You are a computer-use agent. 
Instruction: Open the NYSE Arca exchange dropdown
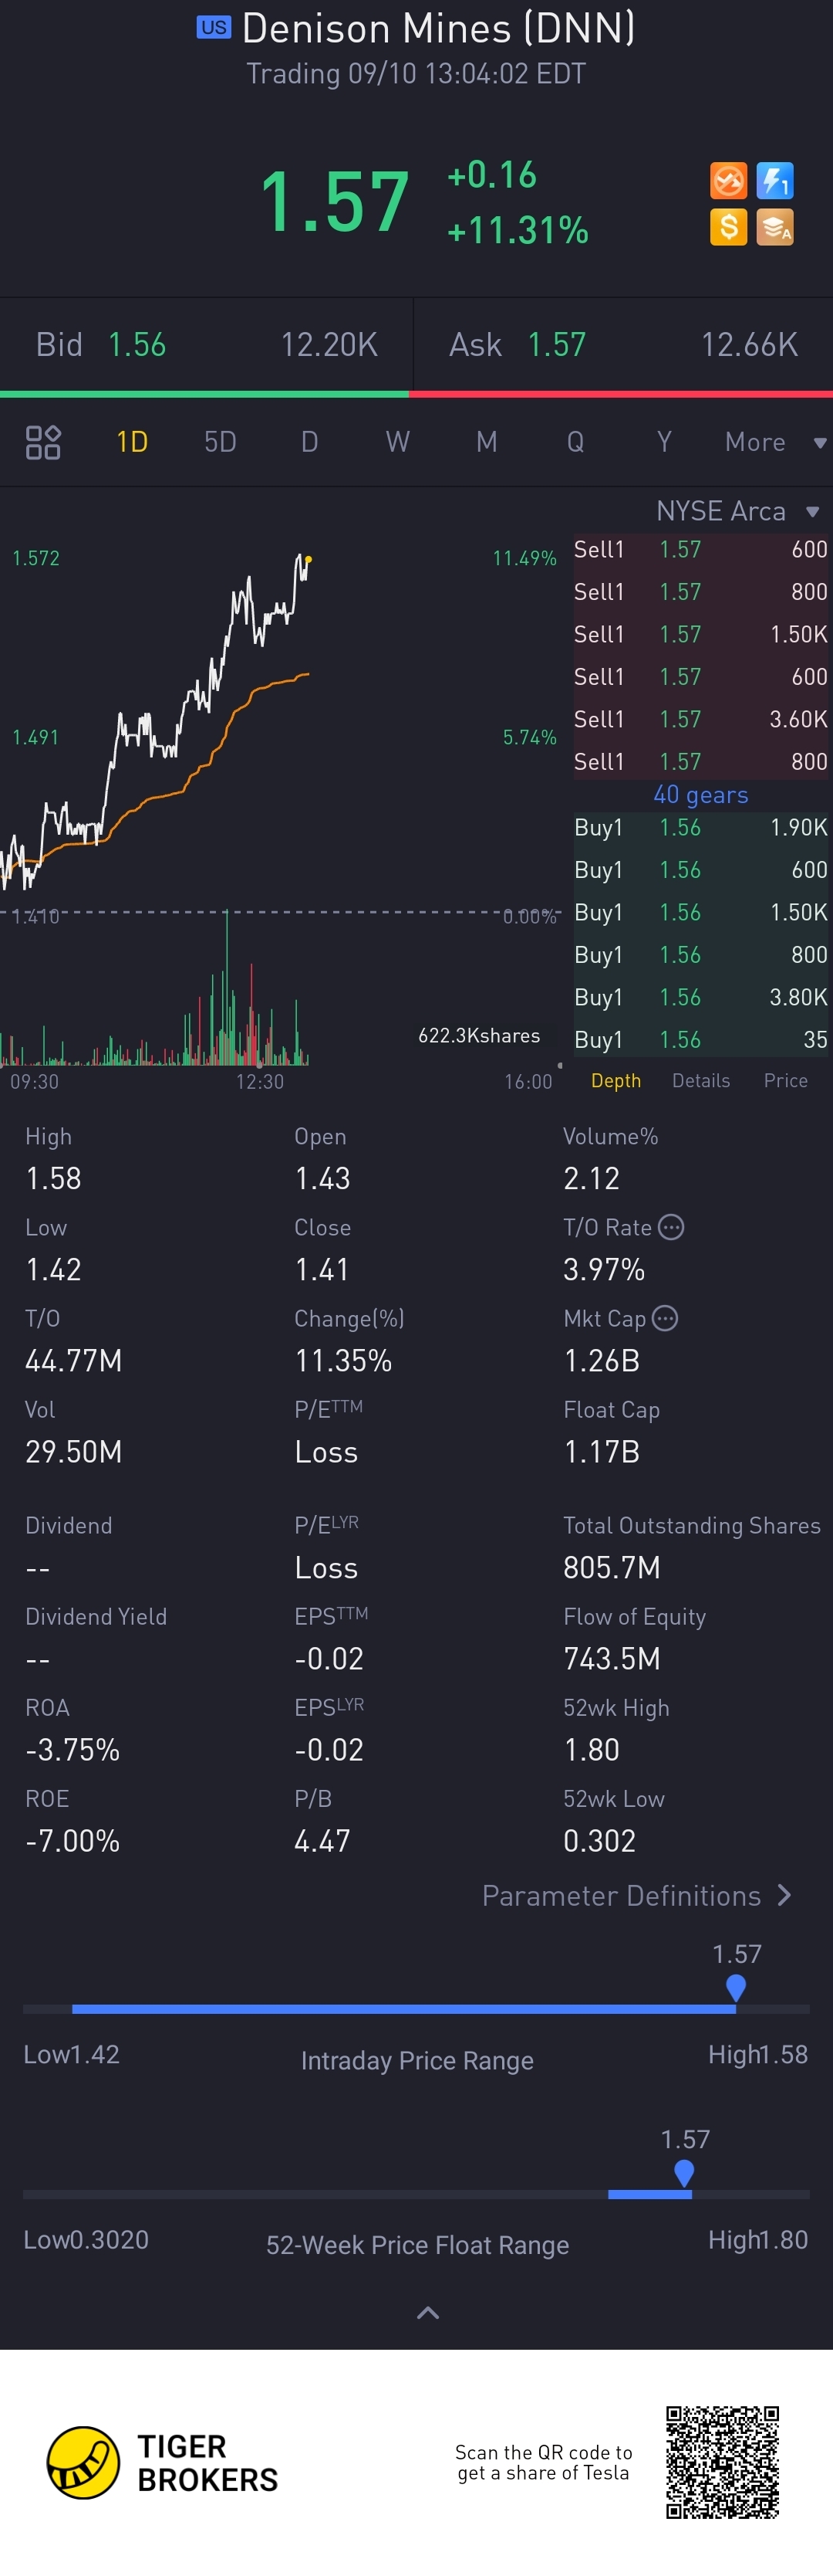point(737,511)
